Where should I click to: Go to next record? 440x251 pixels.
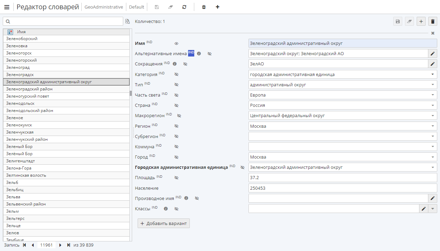[60, 245]
